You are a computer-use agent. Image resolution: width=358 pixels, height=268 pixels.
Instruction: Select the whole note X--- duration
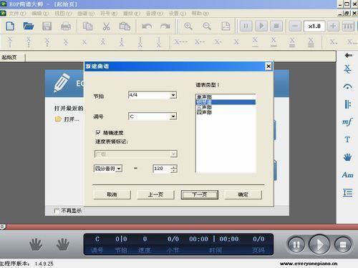(180, 42)
